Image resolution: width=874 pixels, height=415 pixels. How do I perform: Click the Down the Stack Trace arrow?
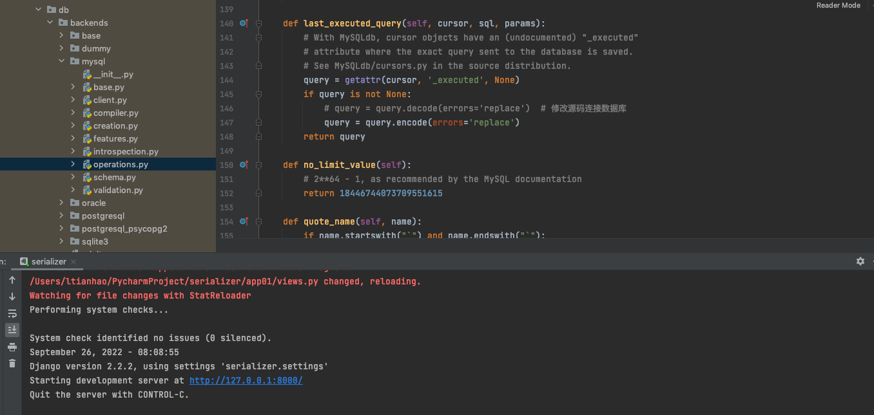click(x=12, y=297)
